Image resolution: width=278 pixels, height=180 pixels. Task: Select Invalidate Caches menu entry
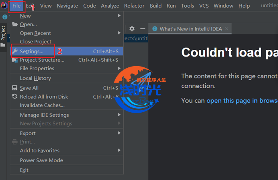coord(42,105)
